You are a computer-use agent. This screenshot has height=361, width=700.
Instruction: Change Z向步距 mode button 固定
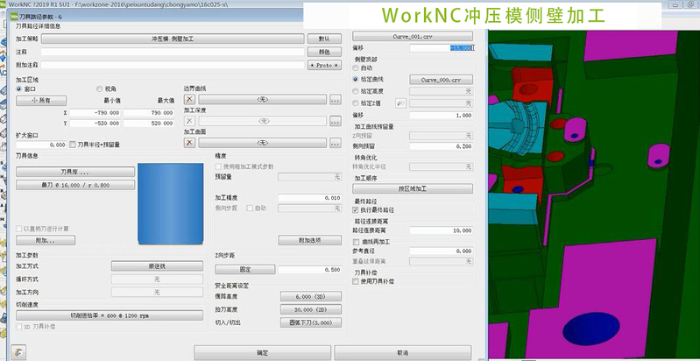pos(245,270)
